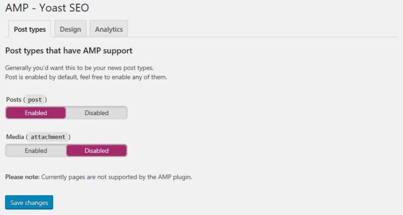Click the 'attachment' code label
The width and height of the screenshot is (403, 215).
48,137
